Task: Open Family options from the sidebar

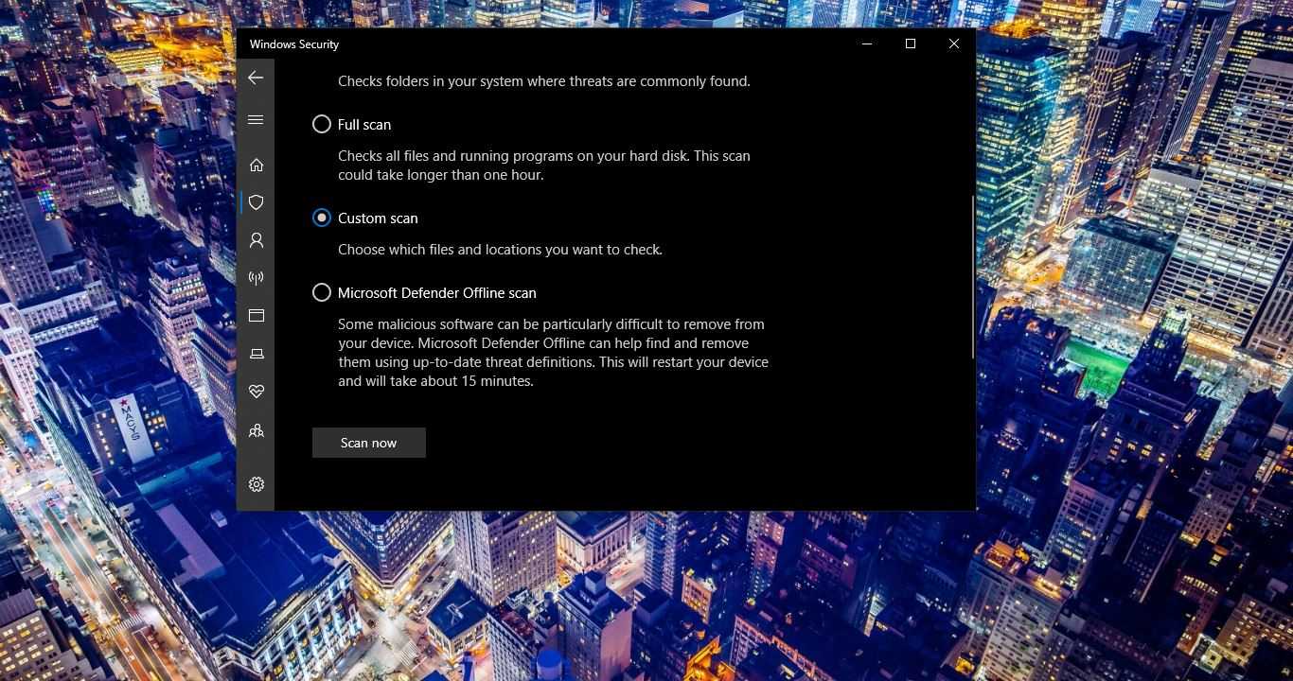Action: pyautogui.click(x=256, y=430)
